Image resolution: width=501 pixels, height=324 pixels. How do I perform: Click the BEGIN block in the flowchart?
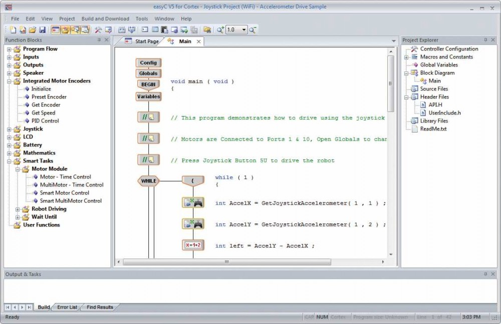coord(148,84)
